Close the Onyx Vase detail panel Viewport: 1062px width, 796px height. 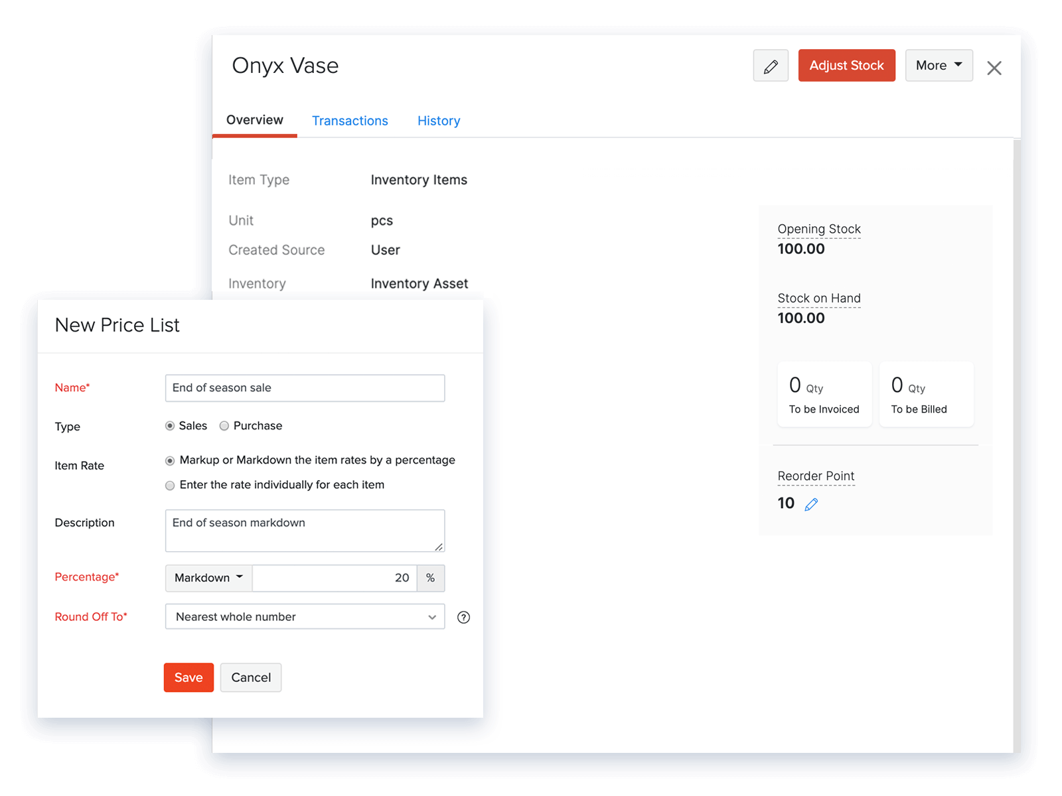point(994,68)
